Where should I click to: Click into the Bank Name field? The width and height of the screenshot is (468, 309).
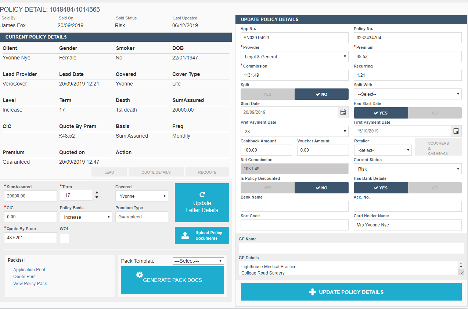294,206
